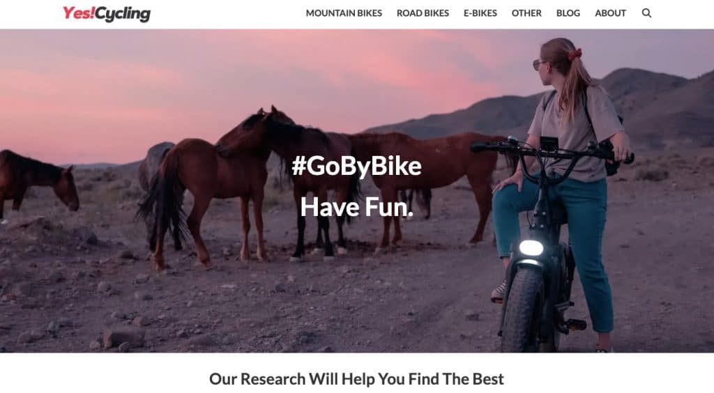The image size is (714, 393).
Task: Click the Have Fun. hero text
Action: tap(356, 207)
